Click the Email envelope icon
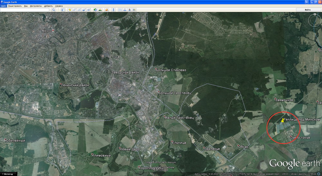This screenshot has height=176, width=322. pos(120,10)
